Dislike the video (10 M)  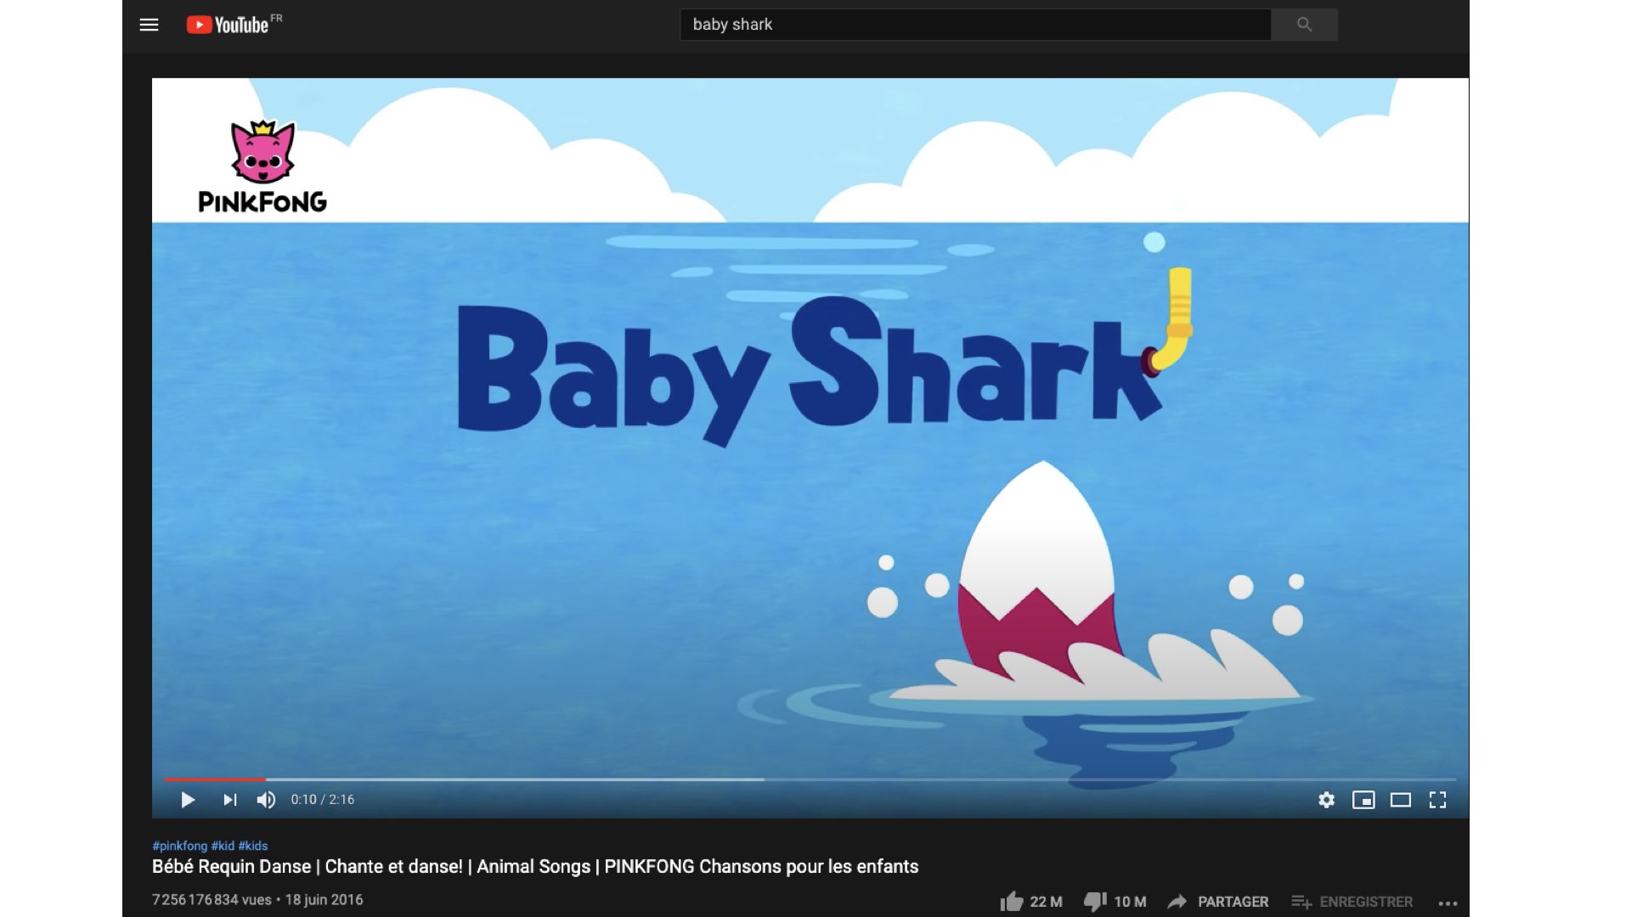[x=1115, y=902]
